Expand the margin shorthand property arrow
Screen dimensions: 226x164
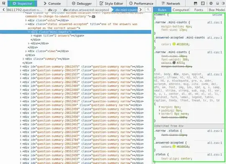coord(159,107)
